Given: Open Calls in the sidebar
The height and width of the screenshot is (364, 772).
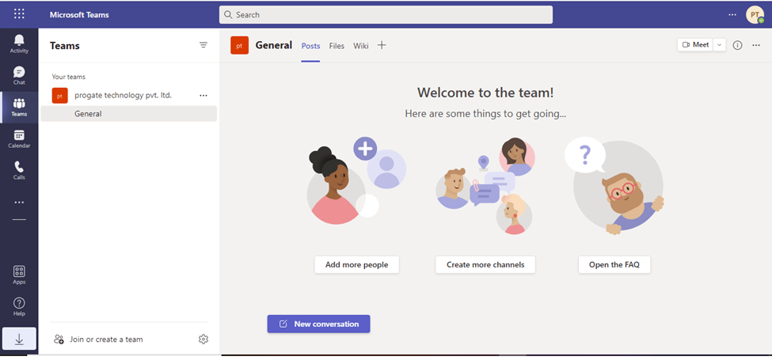Looking at the screenshot, I should [x=19, y=170].
